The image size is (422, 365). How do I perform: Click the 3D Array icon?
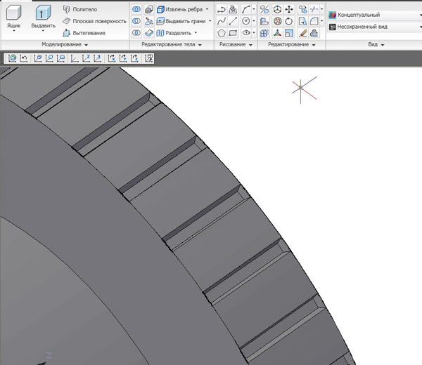pyautogui.click(x=264, y=33)
